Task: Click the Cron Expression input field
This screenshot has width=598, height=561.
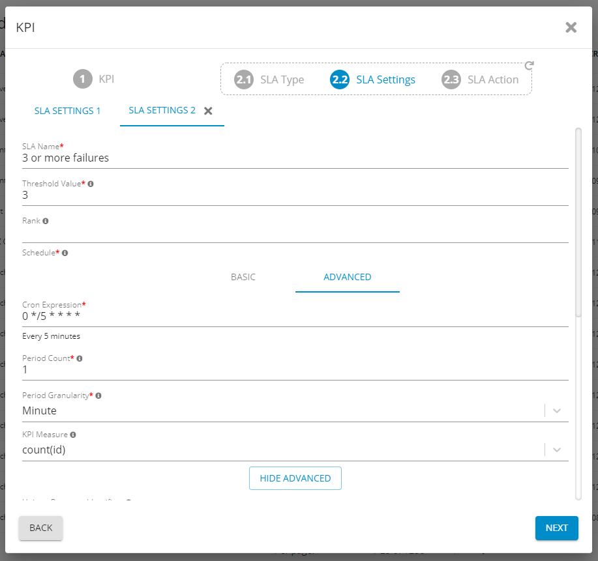Action: click(x=295, y=317)
